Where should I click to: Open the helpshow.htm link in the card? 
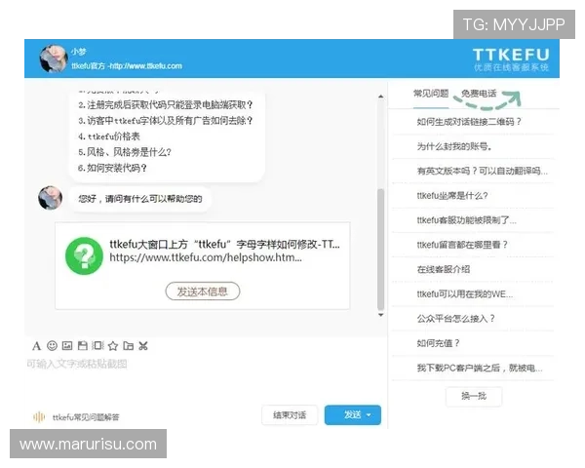pos(206,257)
